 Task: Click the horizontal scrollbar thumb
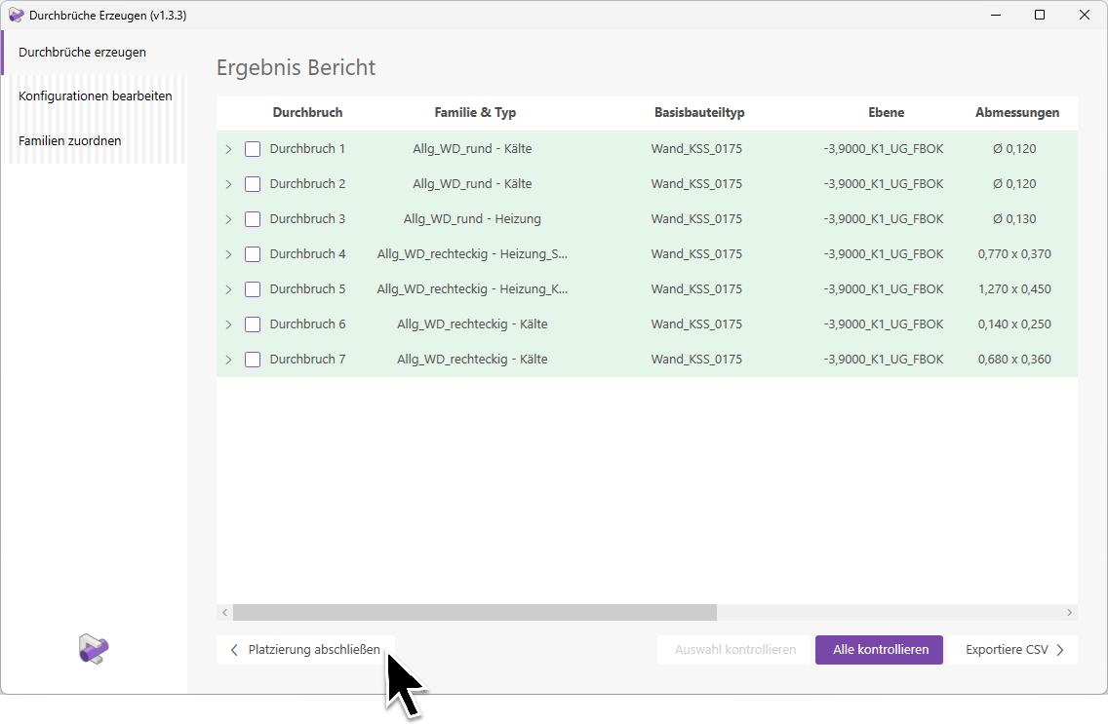point(474,612)
